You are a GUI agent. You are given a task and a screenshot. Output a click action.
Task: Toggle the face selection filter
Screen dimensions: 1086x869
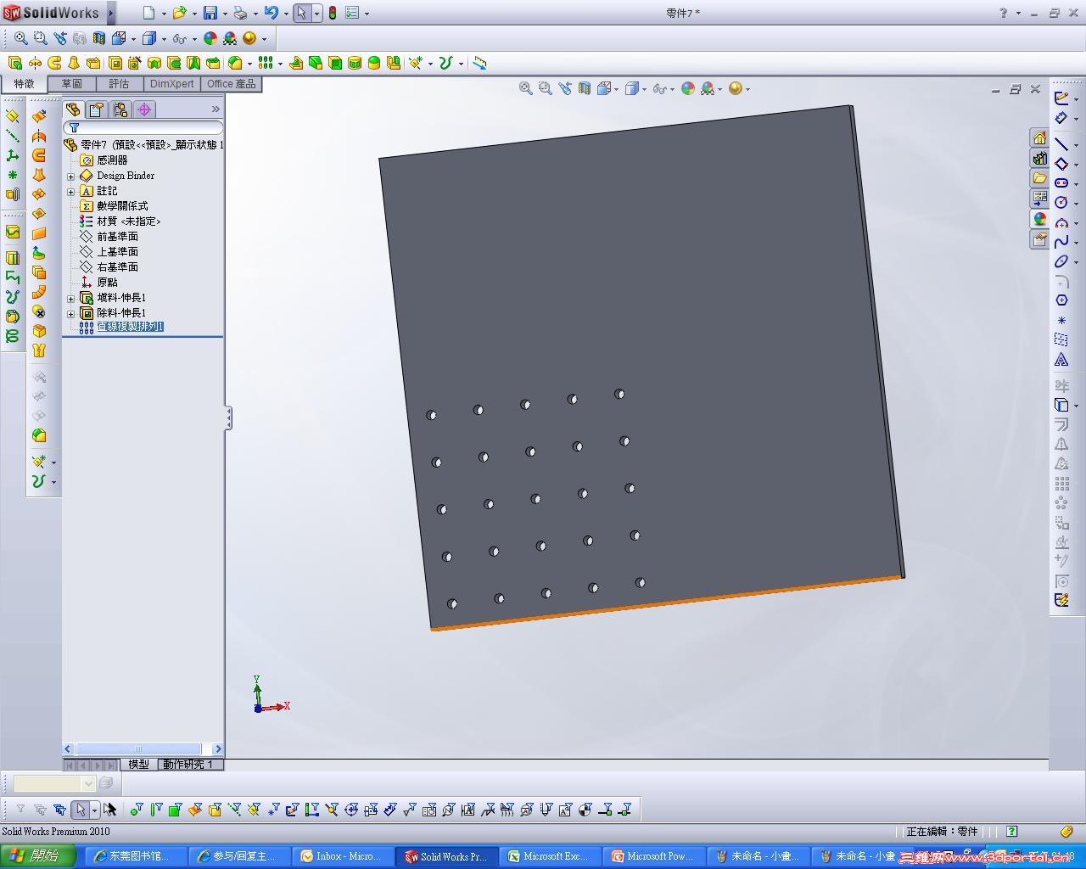pyautogui.click(x=175, y=810)
